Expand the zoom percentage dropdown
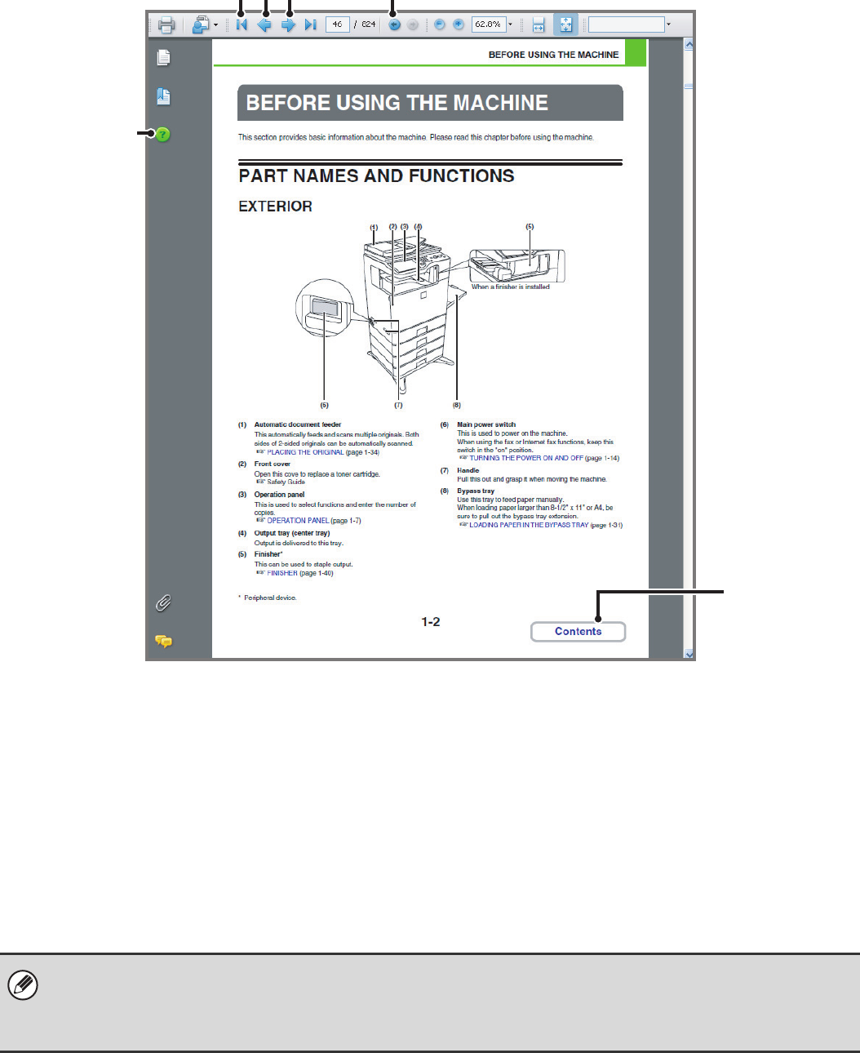 tap(511, 24)
